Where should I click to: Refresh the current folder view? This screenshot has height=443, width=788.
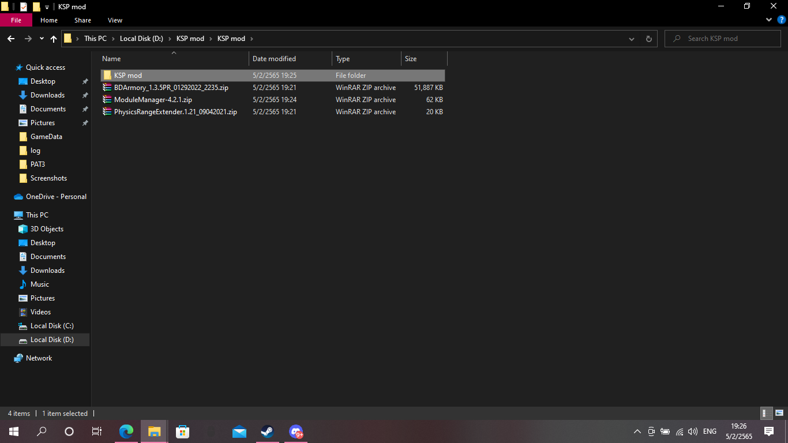tap(649, 39)
